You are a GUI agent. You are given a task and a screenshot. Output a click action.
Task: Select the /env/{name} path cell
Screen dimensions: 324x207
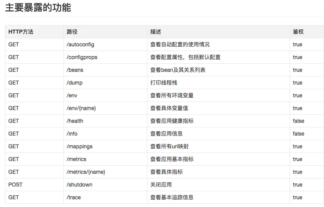point(81,108)
